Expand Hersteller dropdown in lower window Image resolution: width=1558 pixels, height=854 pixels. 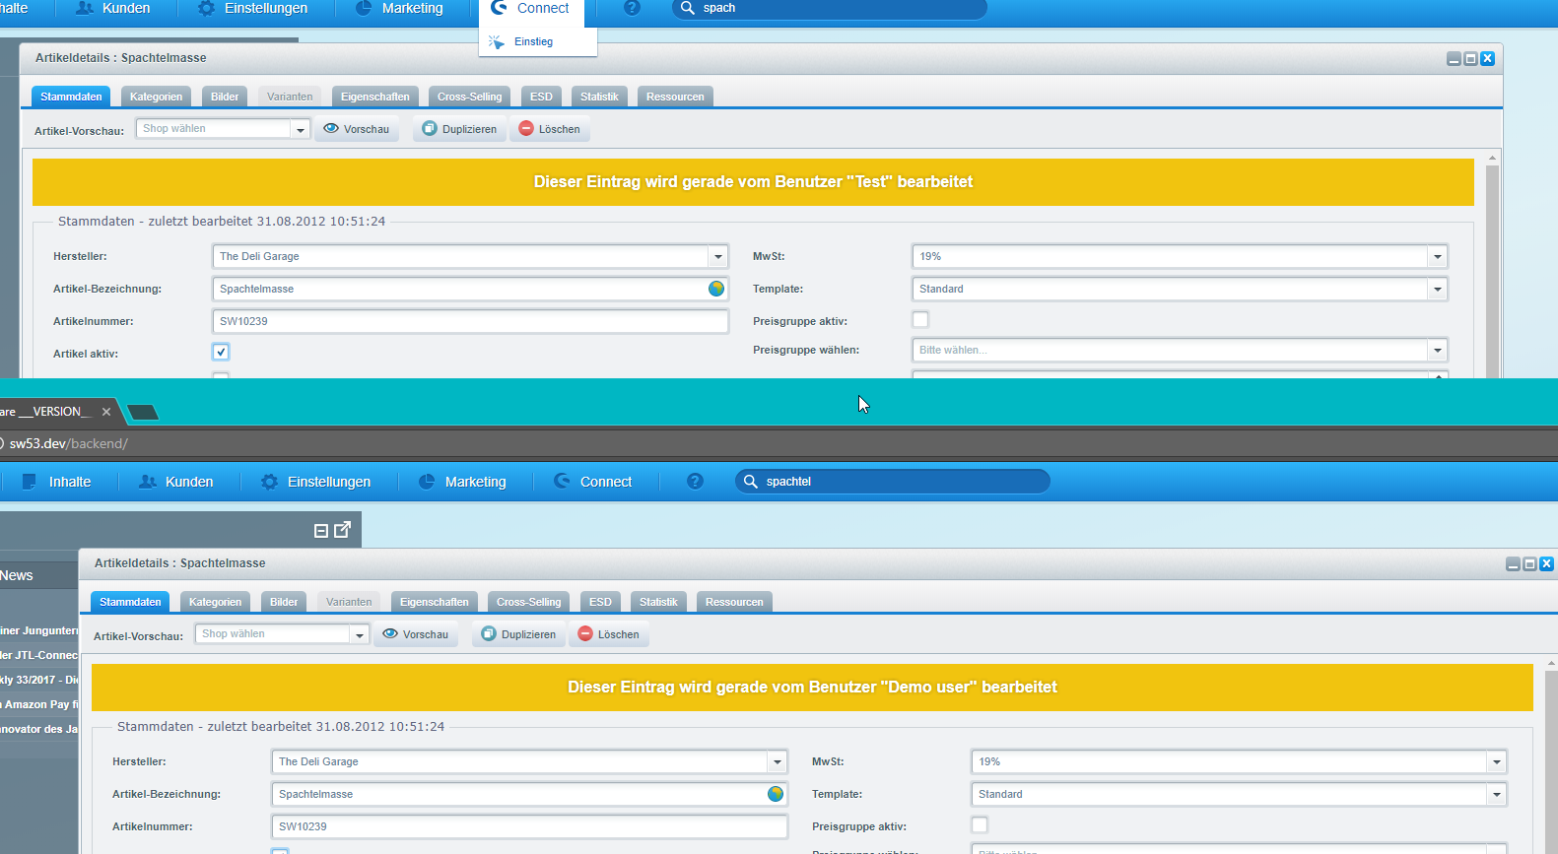(x=777, y=761)
